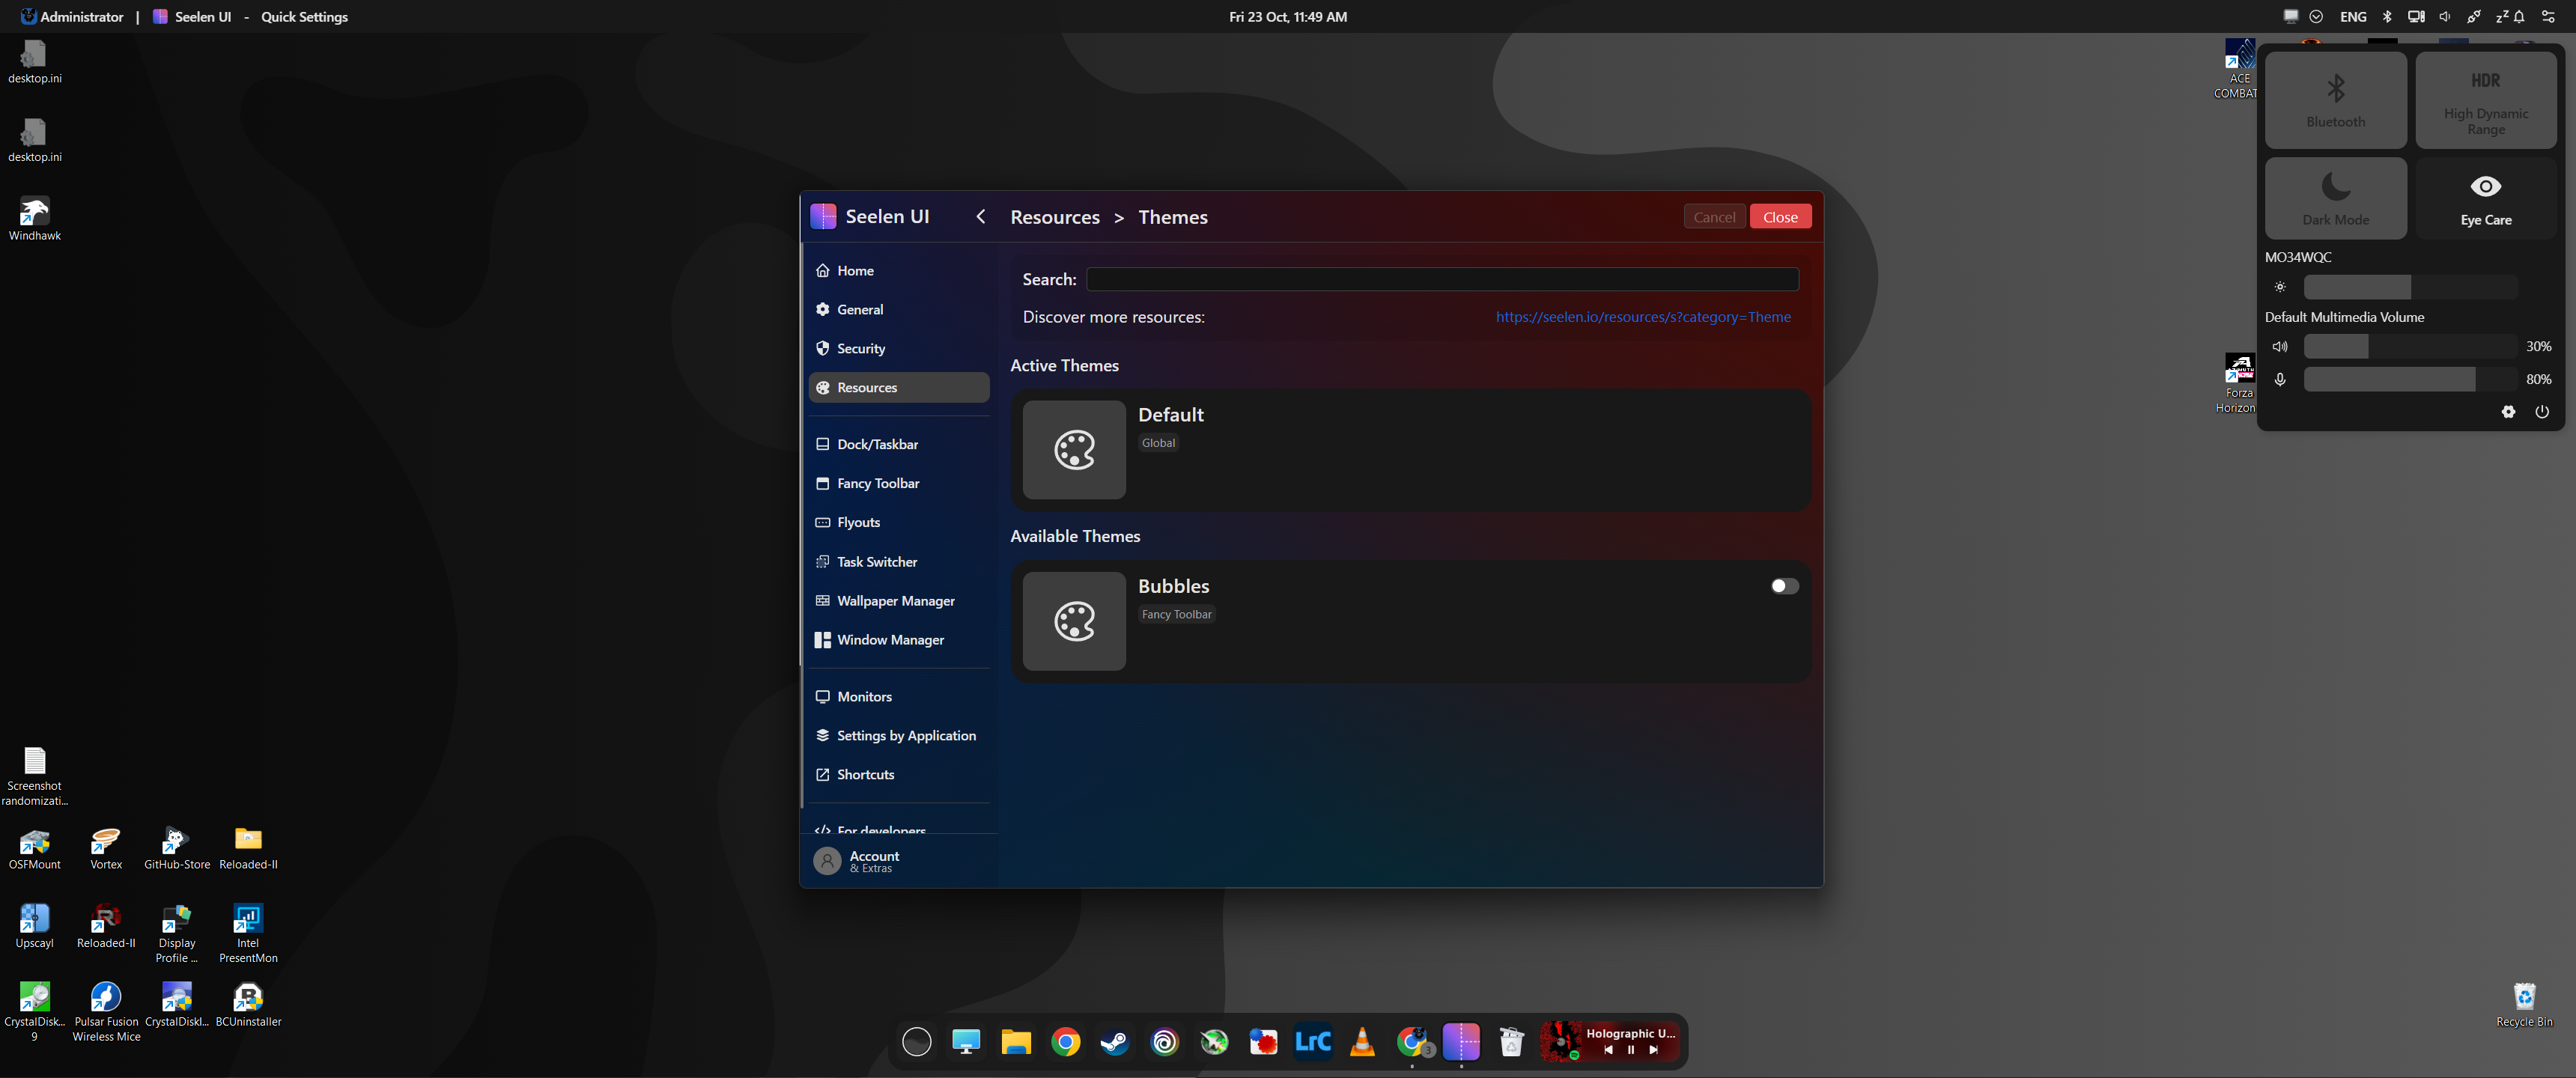Open Flyouts settings

pos(898,522)
